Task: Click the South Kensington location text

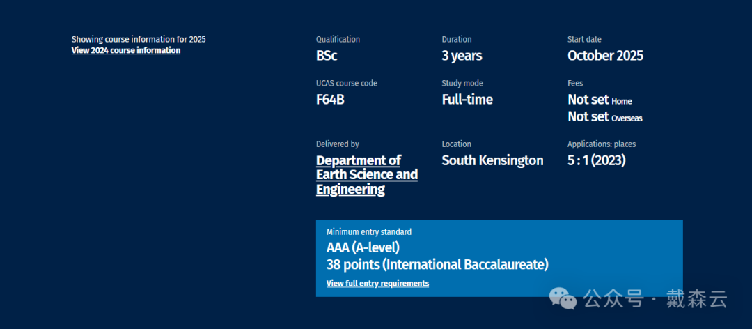Action: tap(492, 160)
